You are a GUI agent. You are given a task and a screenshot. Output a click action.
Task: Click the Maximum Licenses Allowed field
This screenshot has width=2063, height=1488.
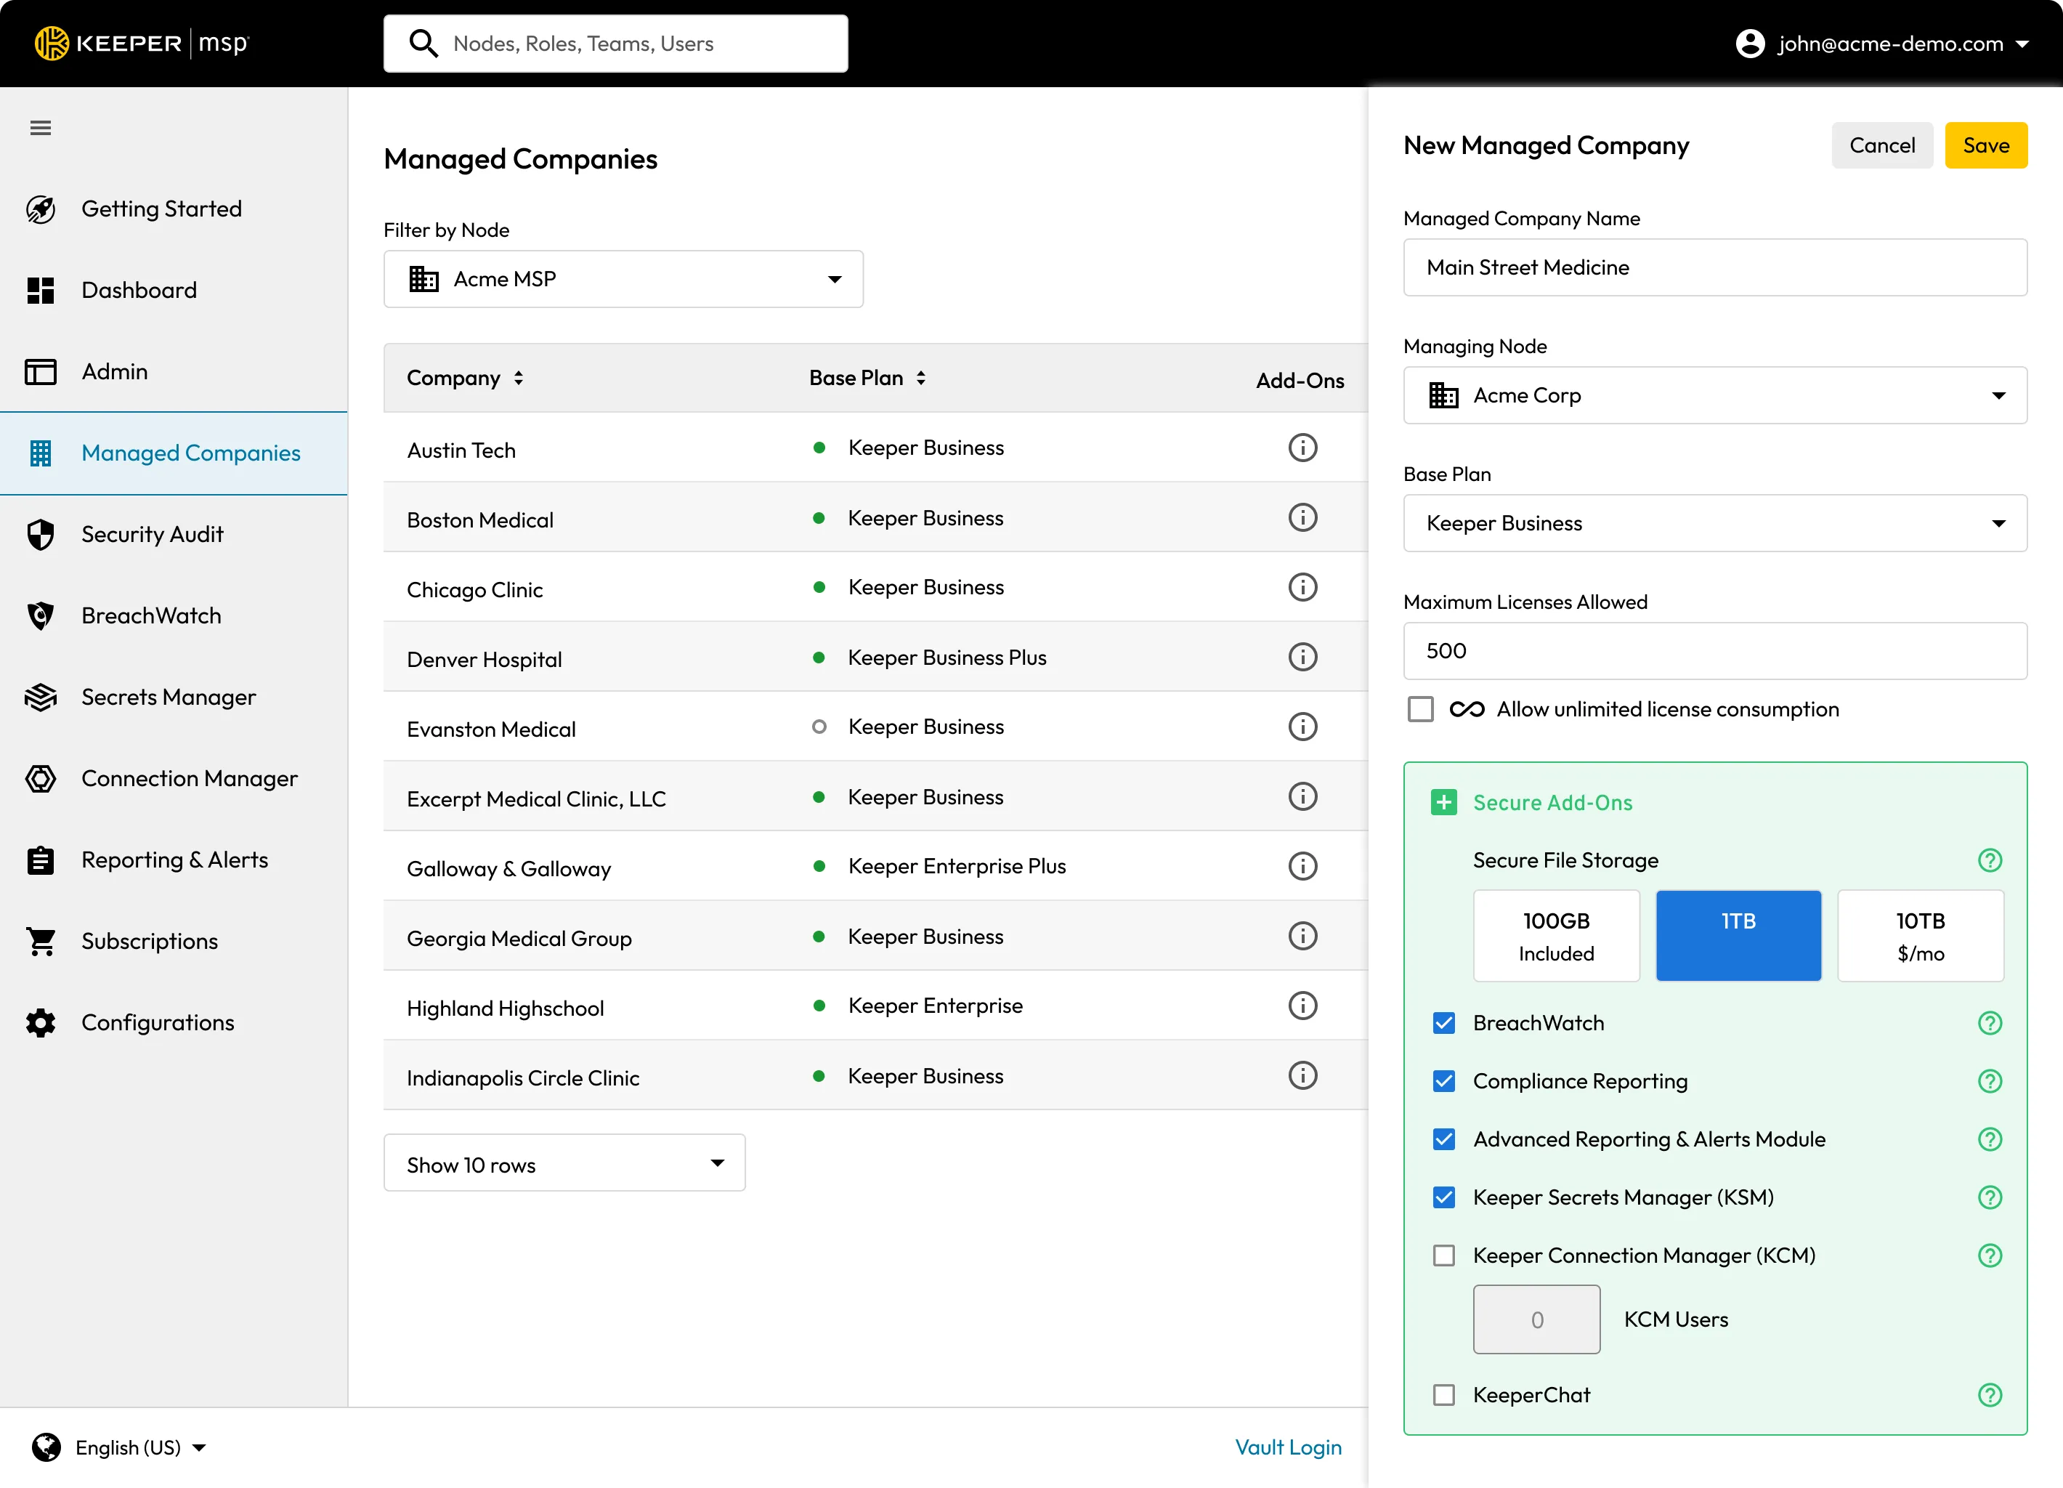tap(1714, 651)
